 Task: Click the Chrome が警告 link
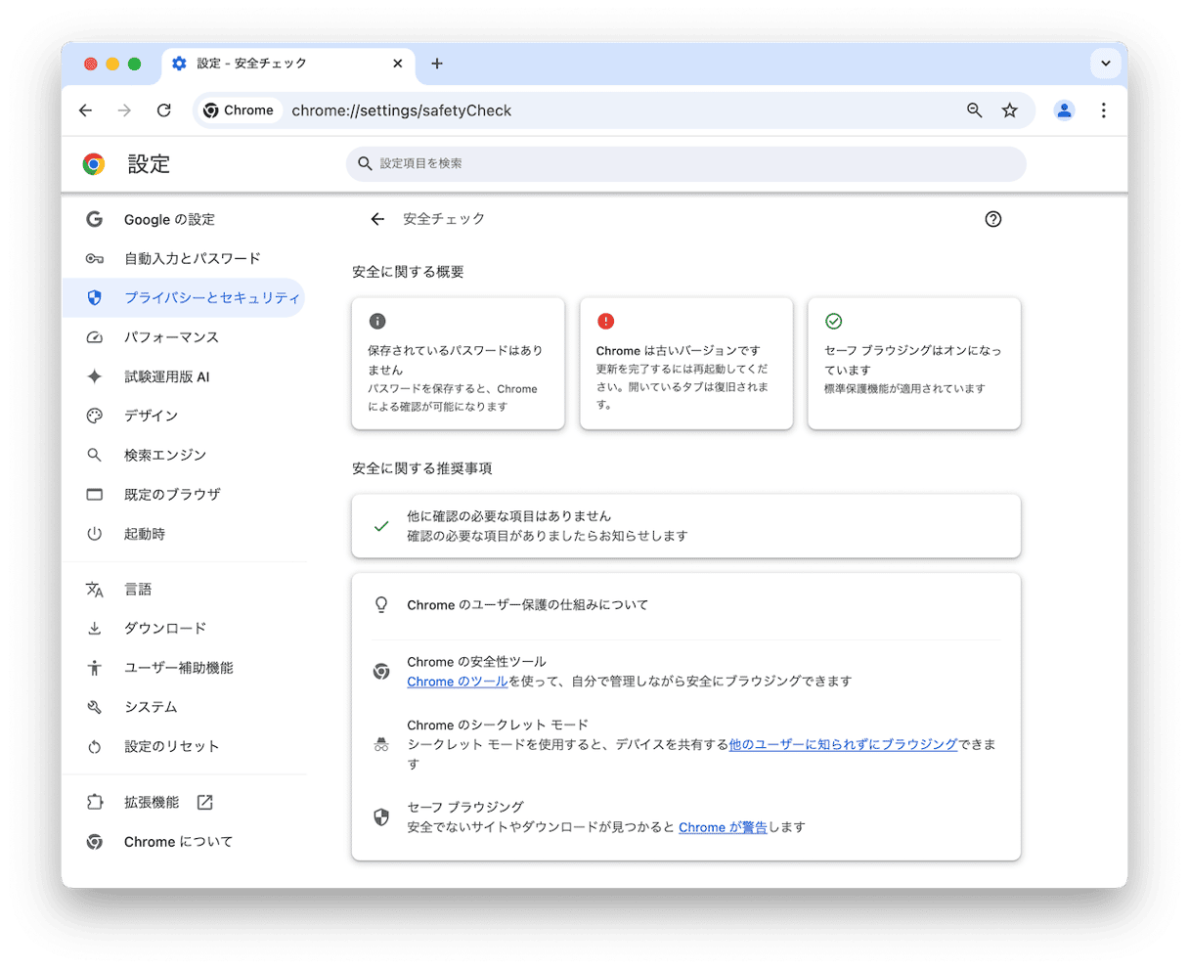pos(723,827)
